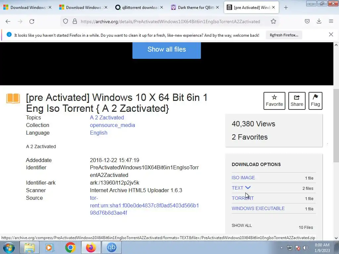Switch to second Download Windows tab
This screenshot has height=254, width=339.
[83, 8]
